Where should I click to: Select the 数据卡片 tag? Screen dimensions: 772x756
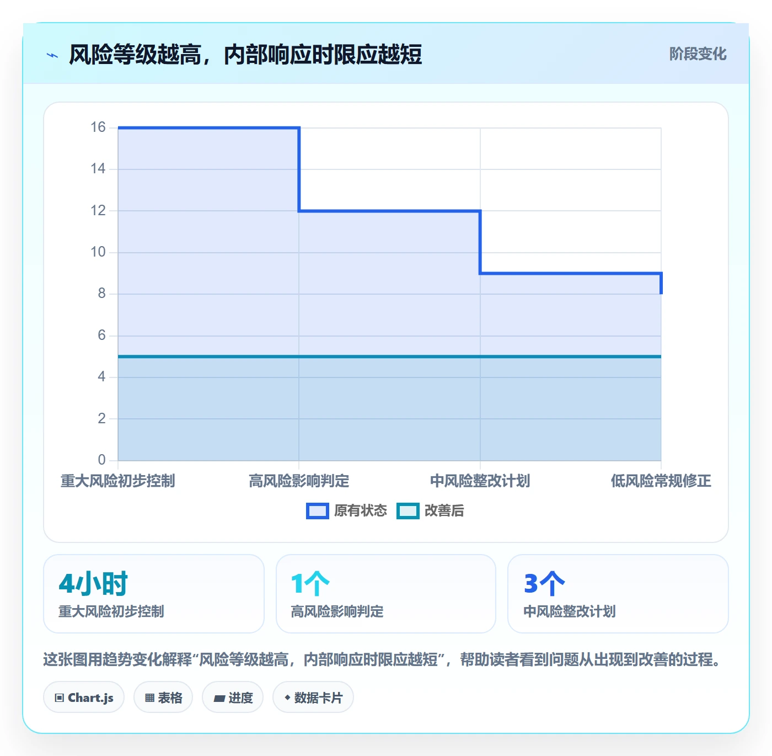(x=313, y=698)
